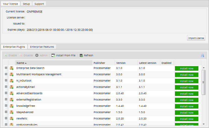Click the user icon at toolbar right

pyautogui.click(x=202, y=56)
